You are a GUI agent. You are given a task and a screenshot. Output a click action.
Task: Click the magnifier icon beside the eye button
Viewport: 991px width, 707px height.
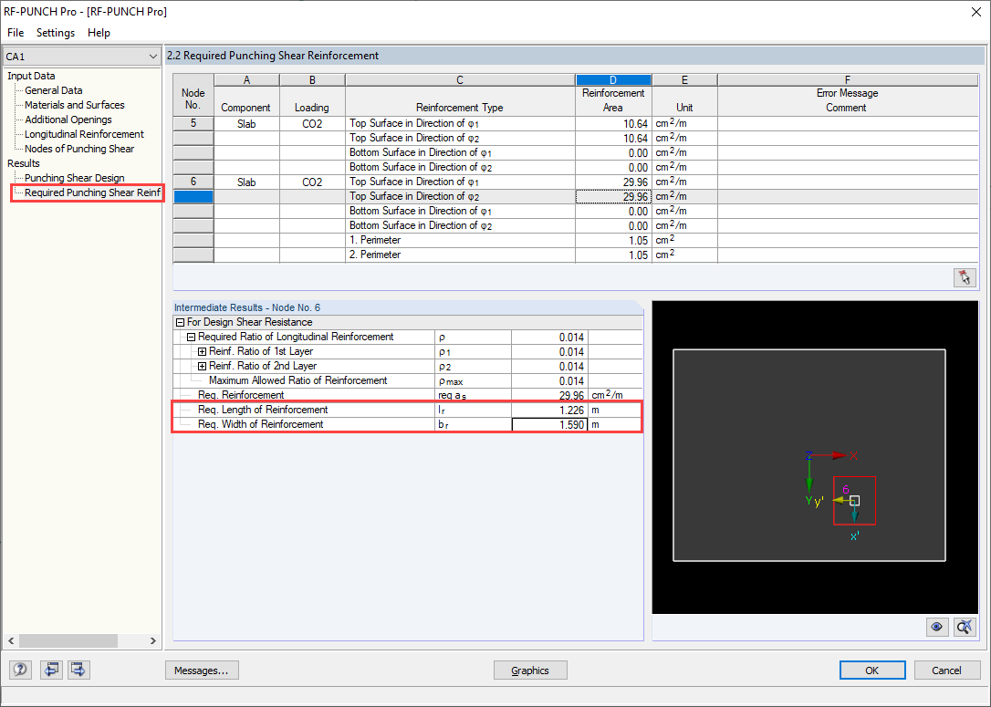click(x=965, y=627)
